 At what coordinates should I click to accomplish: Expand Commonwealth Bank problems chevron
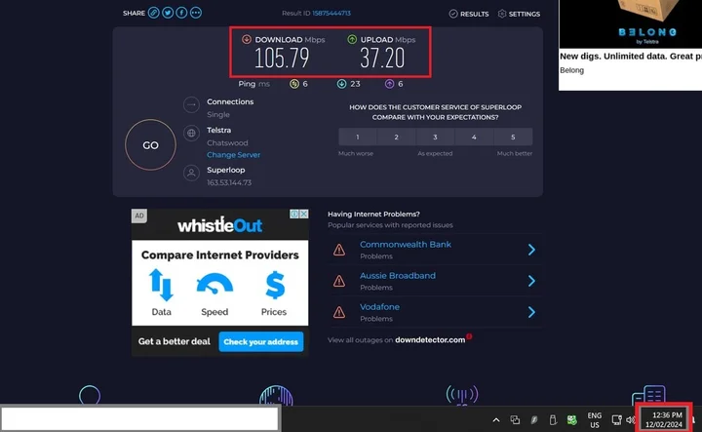point(531,251)
